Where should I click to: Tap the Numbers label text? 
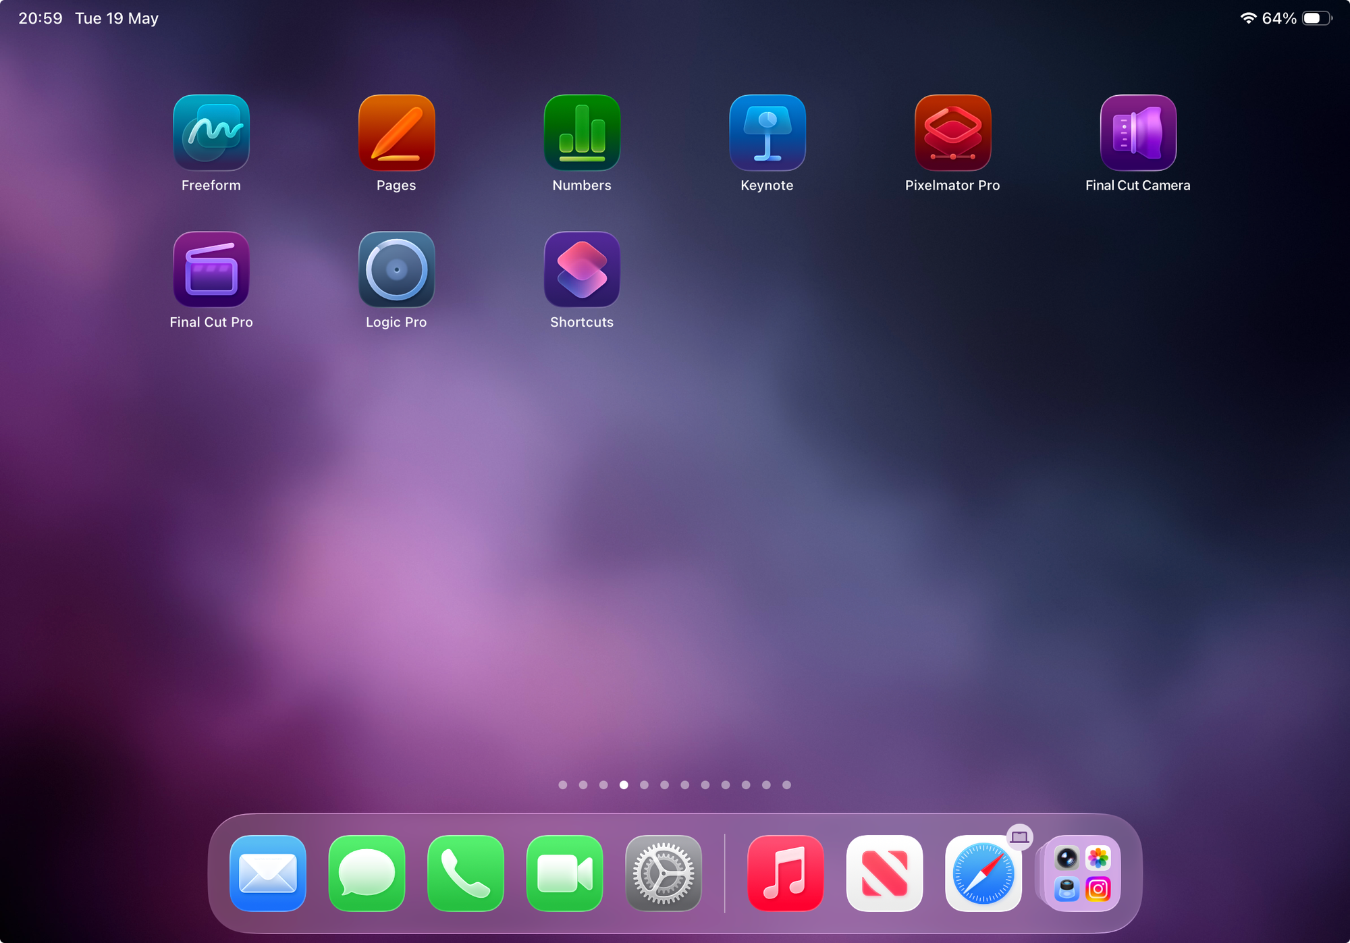(x=582, y=185)
